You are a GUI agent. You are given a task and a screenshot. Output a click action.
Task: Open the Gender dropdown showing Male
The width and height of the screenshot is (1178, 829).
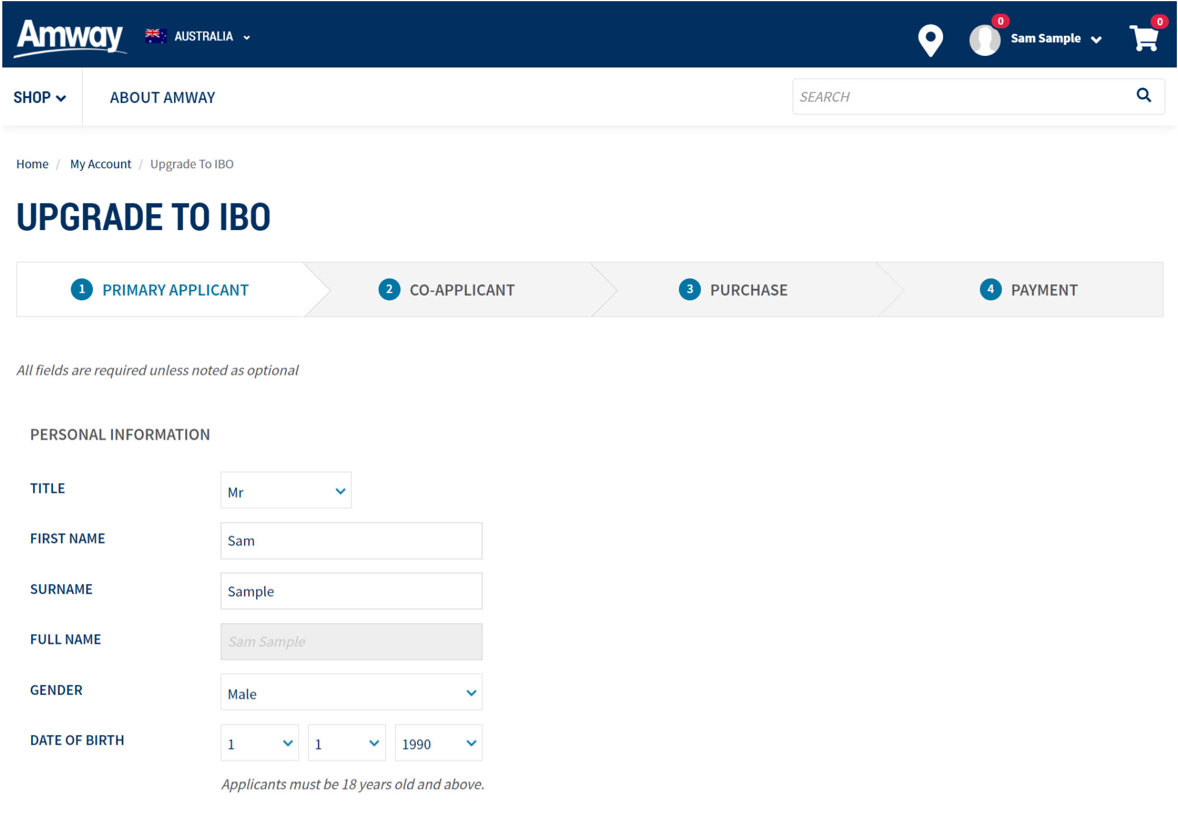click(x=351, y=692)
